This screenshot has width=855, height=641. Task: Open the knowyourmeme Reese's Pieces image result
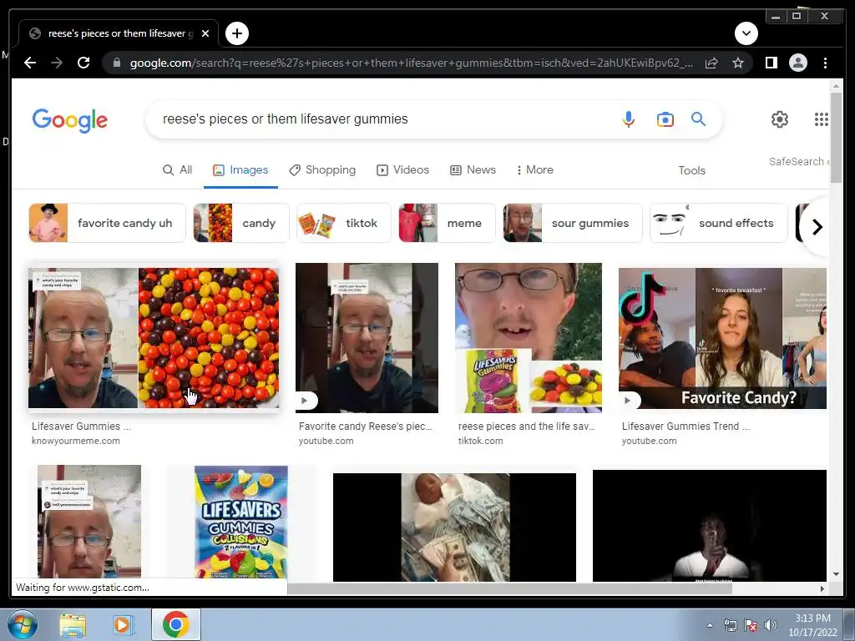(154, 338)
